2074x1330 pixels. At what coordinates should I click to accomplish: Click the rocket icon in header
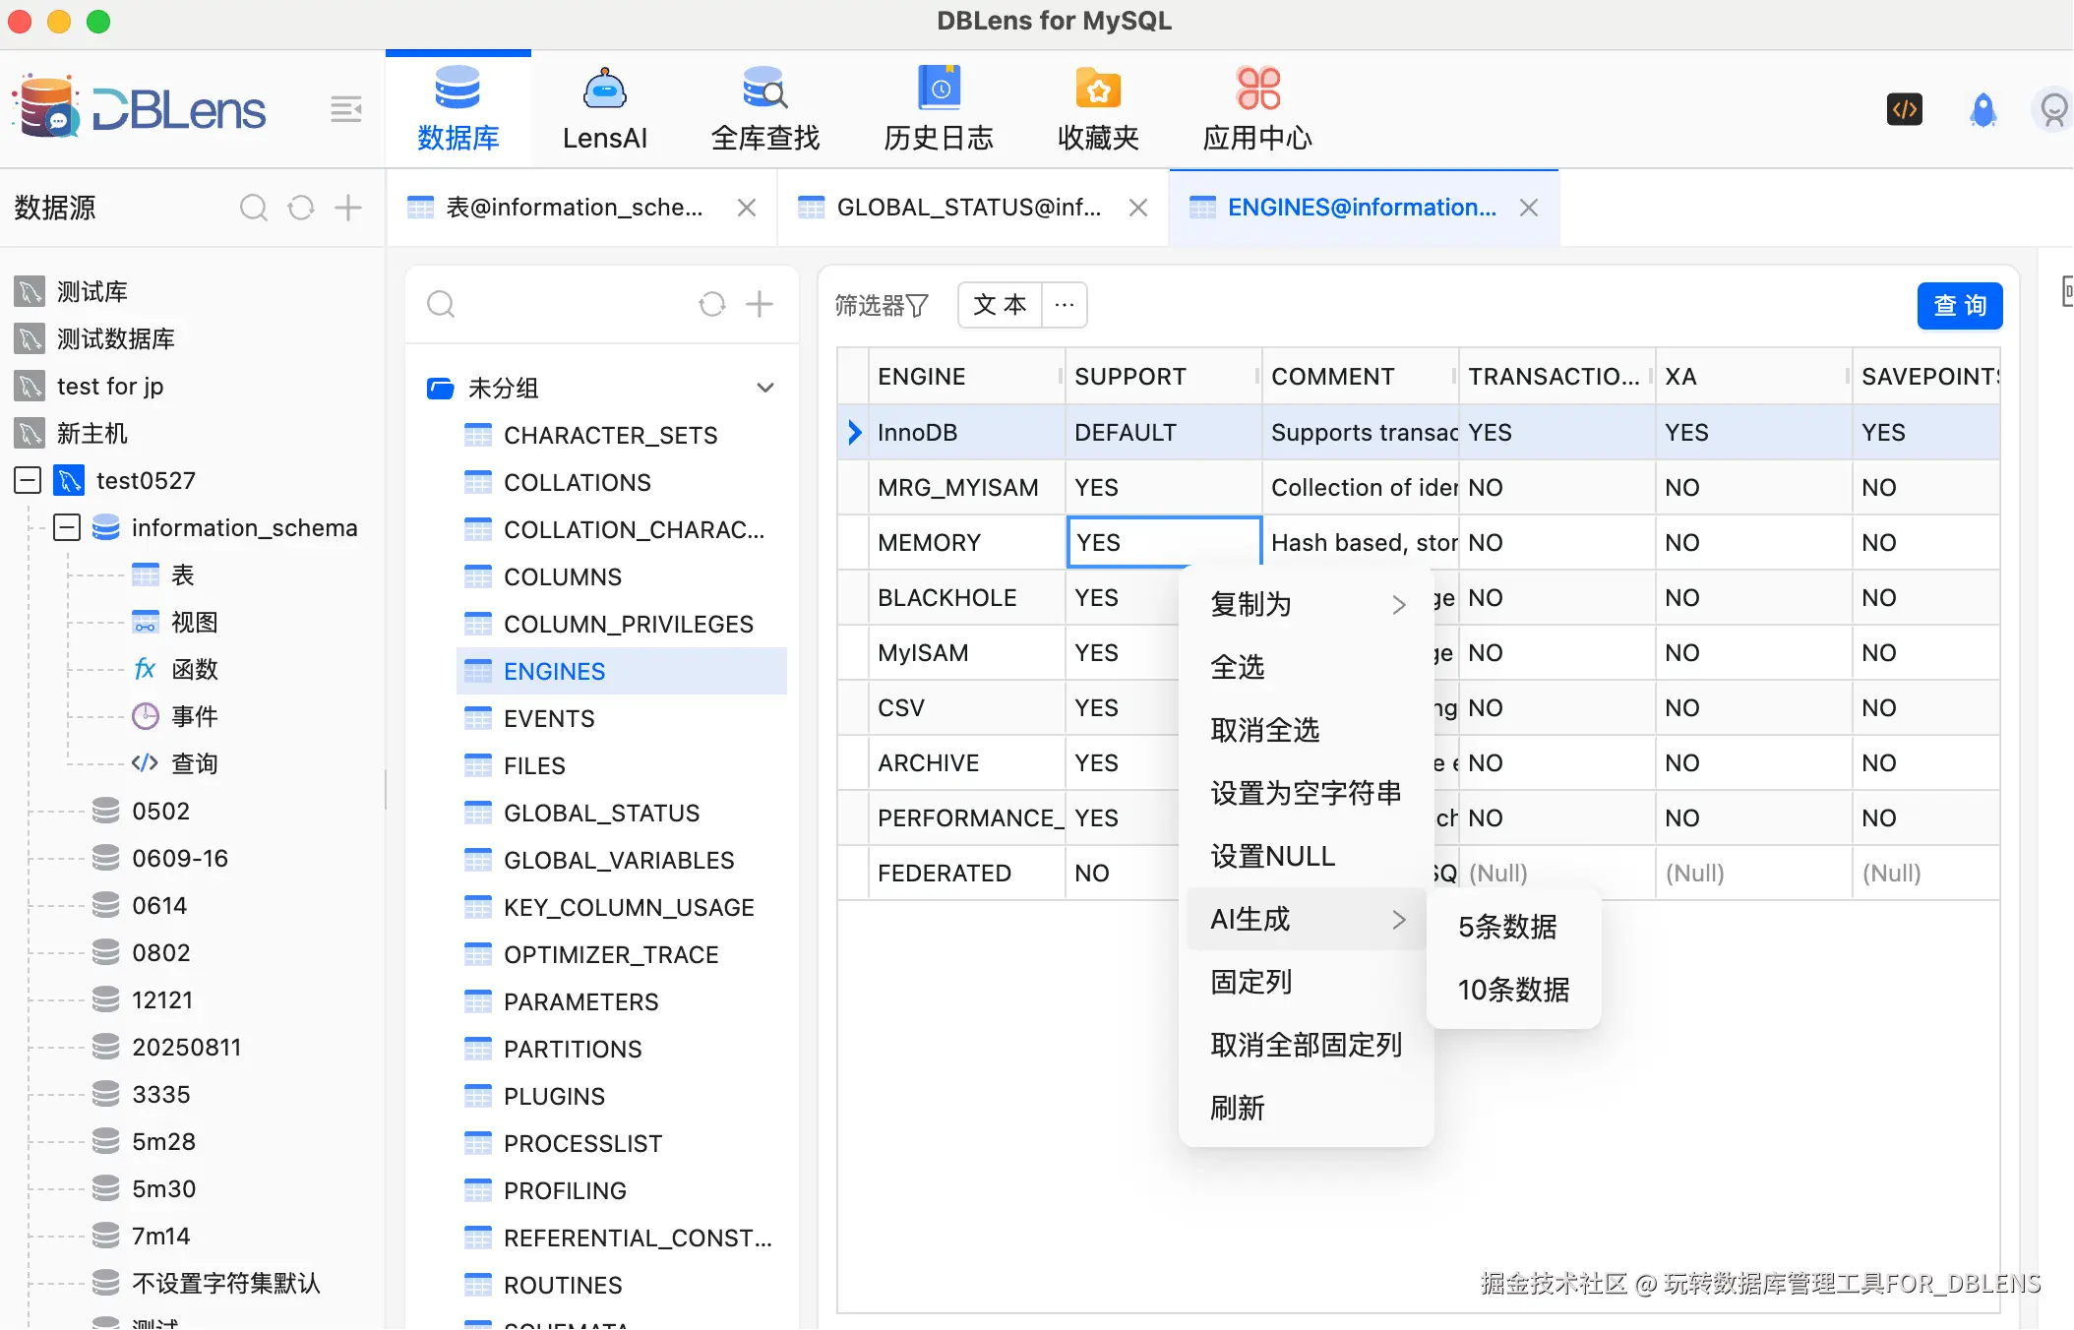tap(1983, 109)
